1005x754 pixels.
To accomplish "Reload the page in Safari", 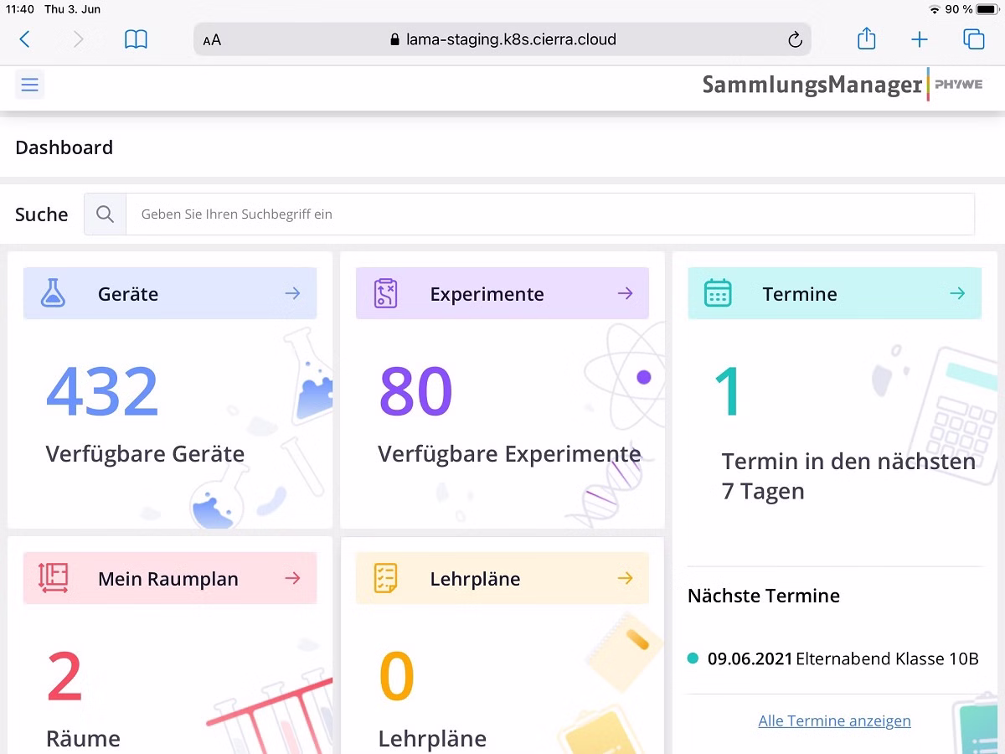I will coord(795,39).
